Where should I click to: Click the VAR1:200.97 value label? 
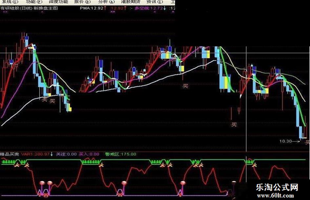[x=35, y=154]
